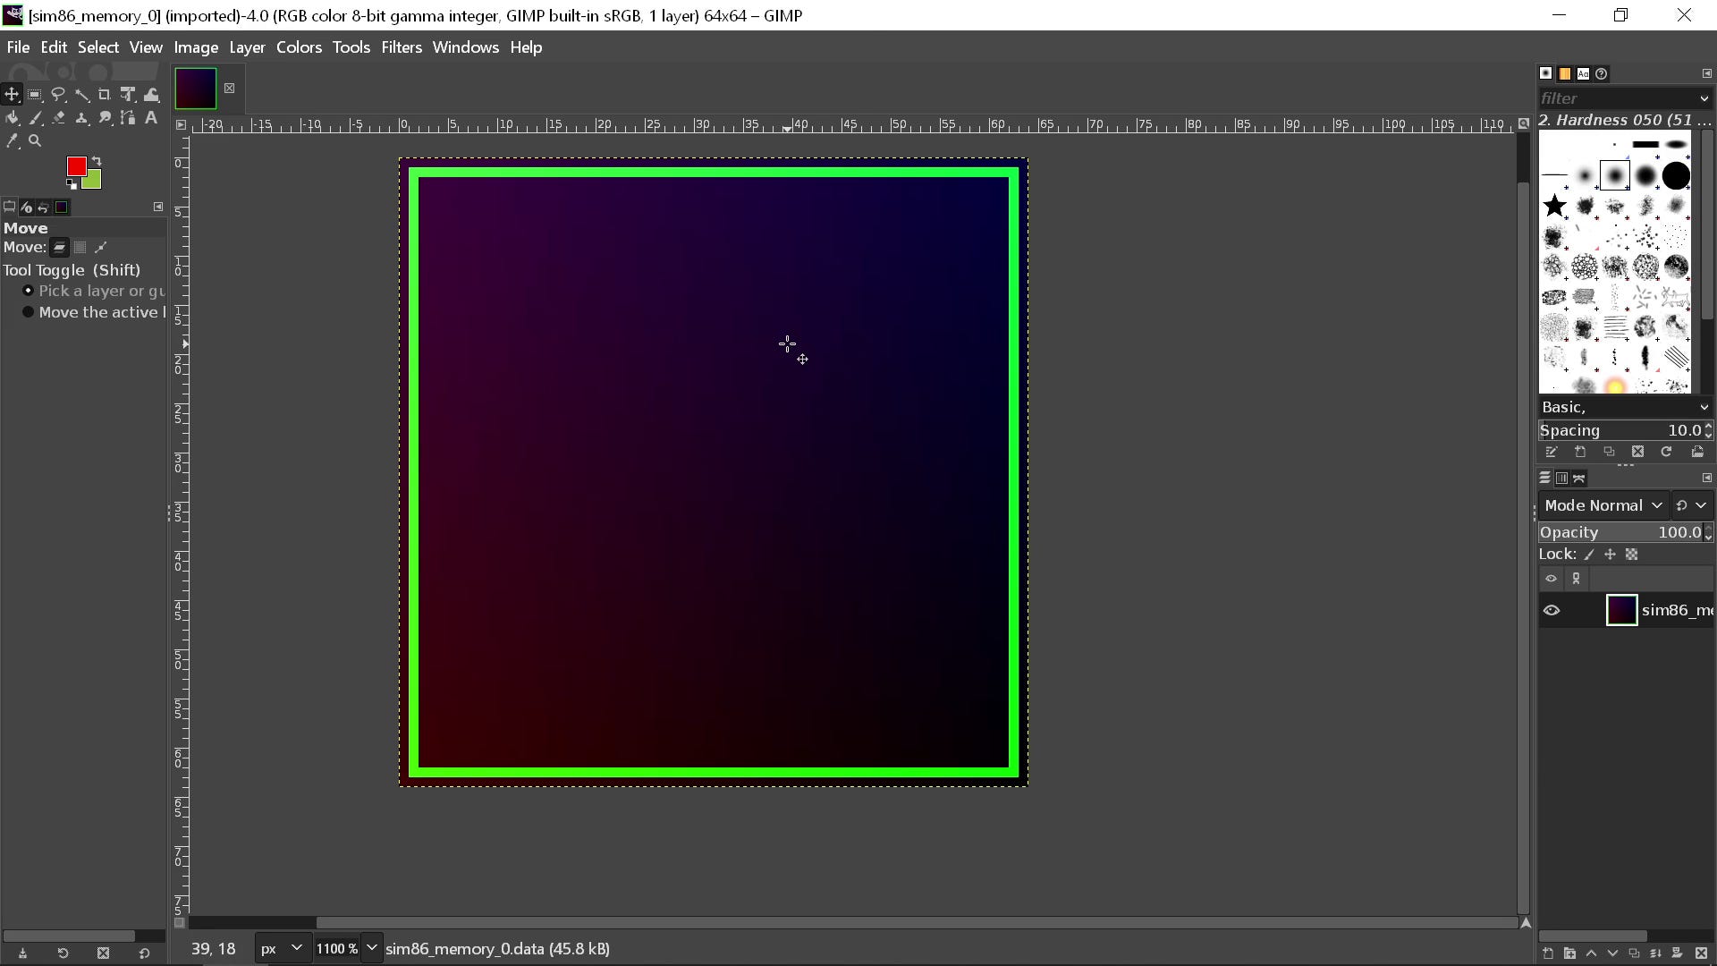Select the Eraser tool

(59, 117)
